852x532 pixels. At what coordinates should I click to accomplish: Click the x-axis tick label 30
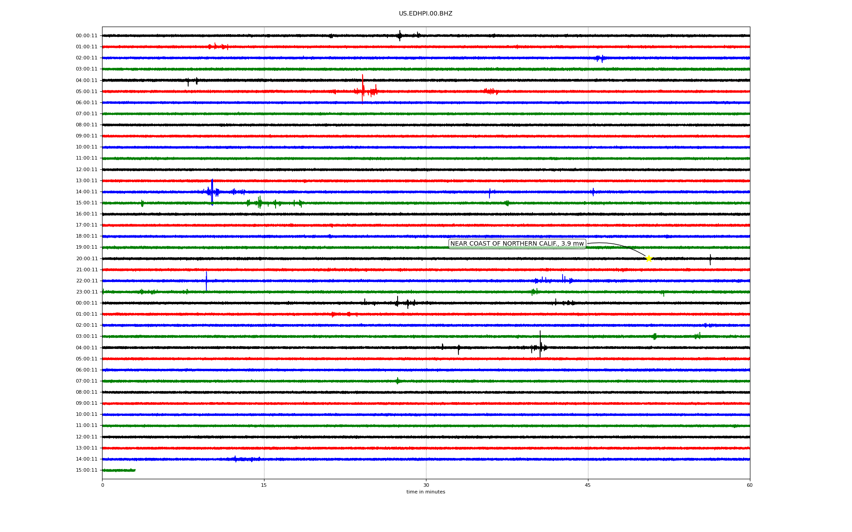click(x=426, y=485)
